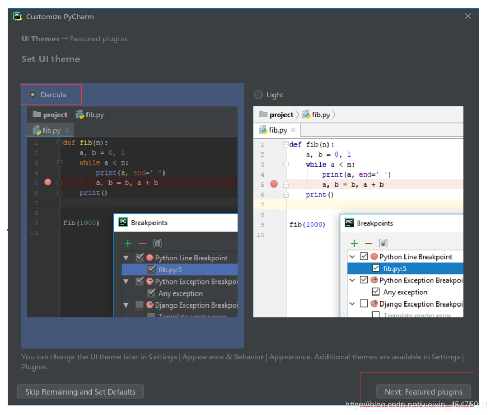This screenshot has width=492, height=415.
Task: Click 'Set UI theme' heading
Action: coord(51,59)
